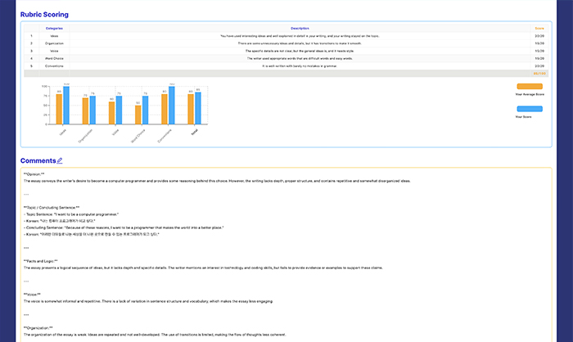This screenshot has width=573, height=342.
Task: Click the edit pencil icon beside Comments
Action: (60, 160)
